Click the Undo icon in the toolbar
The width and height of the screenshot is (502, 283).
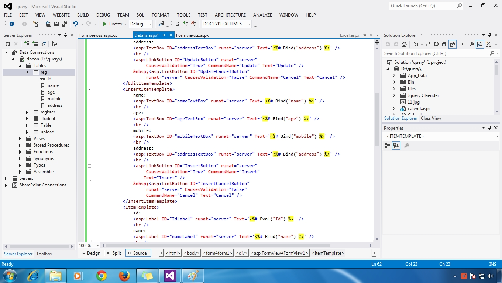[76, 24]
